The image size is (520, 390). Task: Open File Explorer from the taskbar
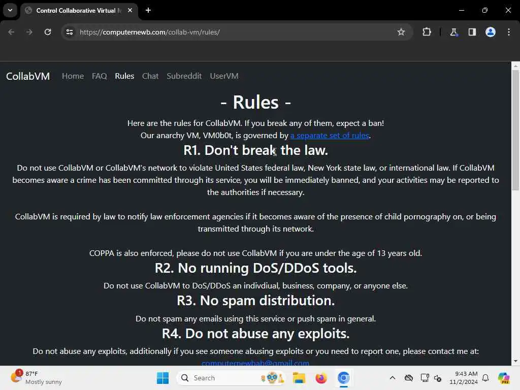(x=299, y=378)
